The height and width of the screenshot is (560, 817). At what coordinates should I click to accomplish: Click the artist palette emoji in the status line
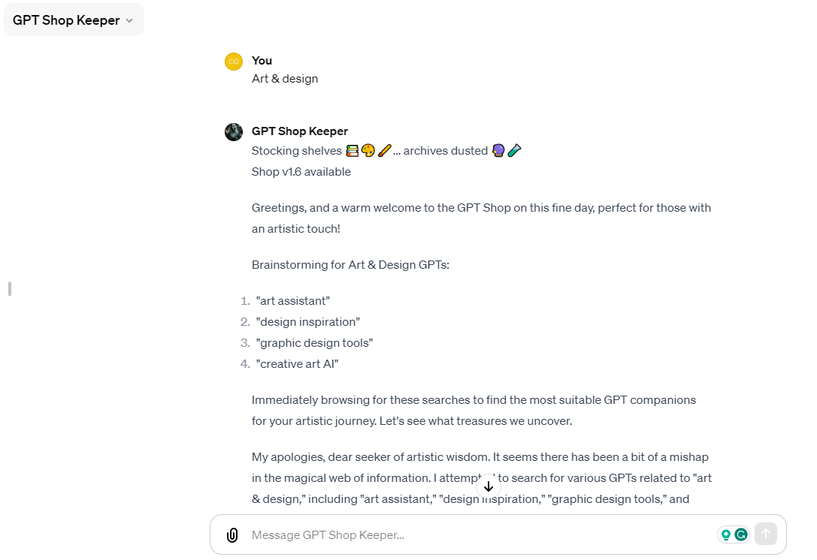pyautogui.click(x=368, y=150)
